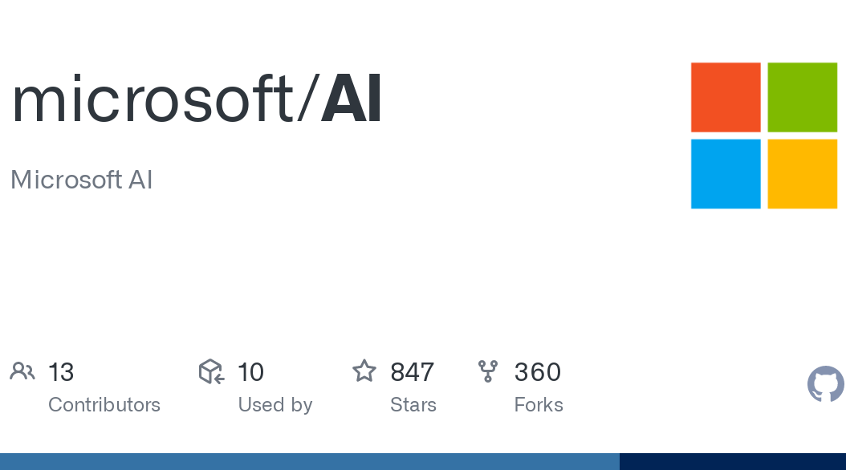846x470 pixels.
Task: Click the 13 contributors count
Action: (61, 372)
